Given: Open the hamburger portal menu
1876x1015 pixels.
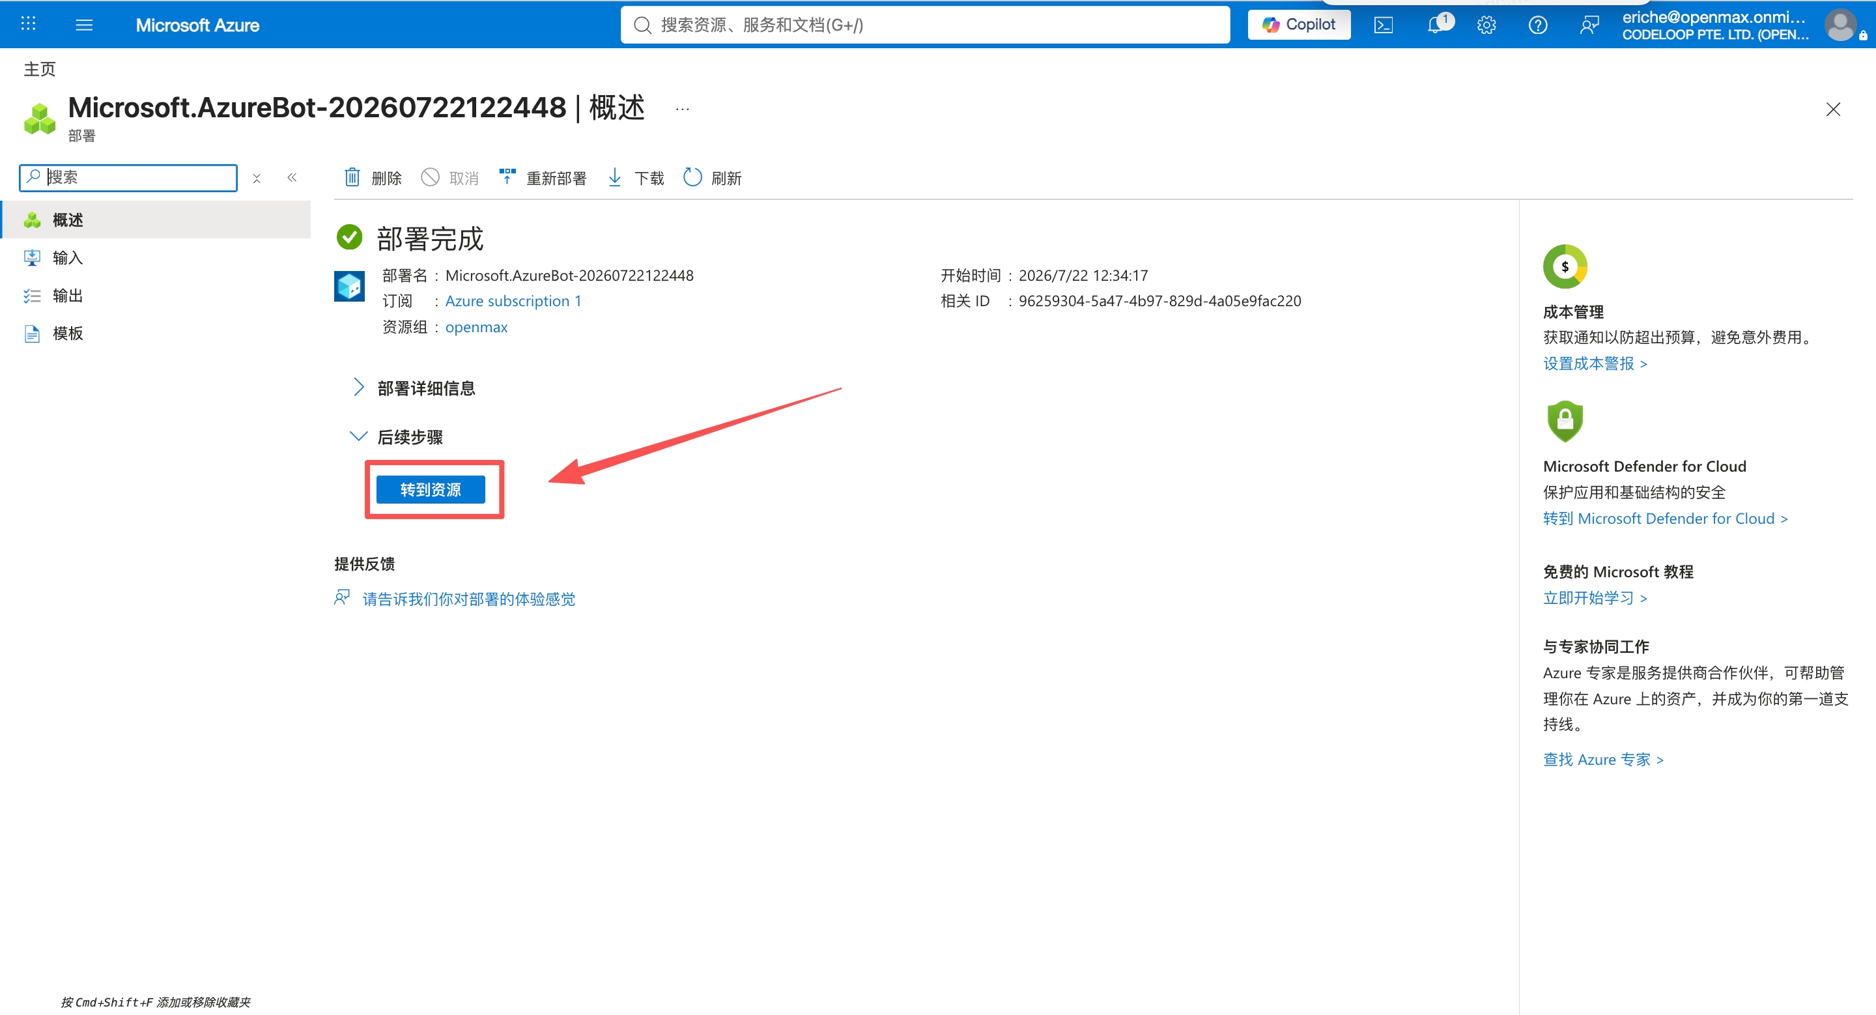Looking at the screenshot, I should tap(84, 25).
